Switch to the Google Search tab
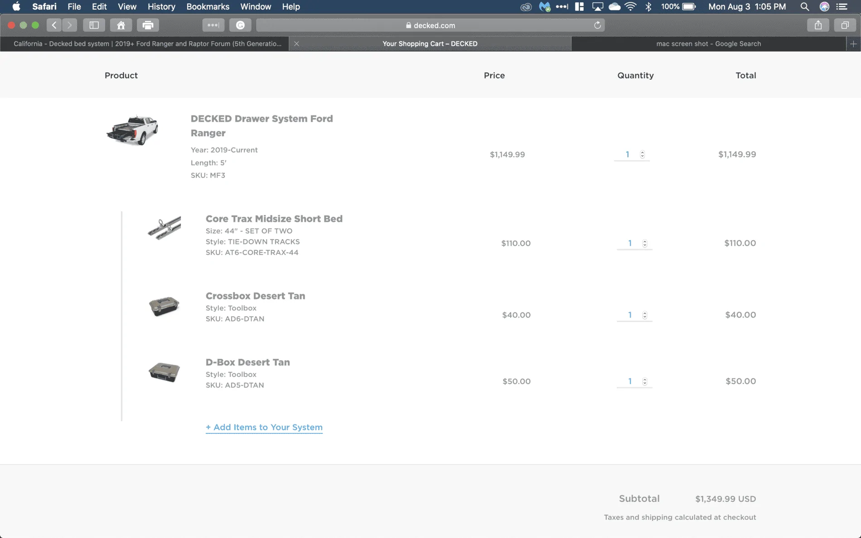Image resolution: width=861 pixels, height=538 pixels. click(x=709, y=44)
